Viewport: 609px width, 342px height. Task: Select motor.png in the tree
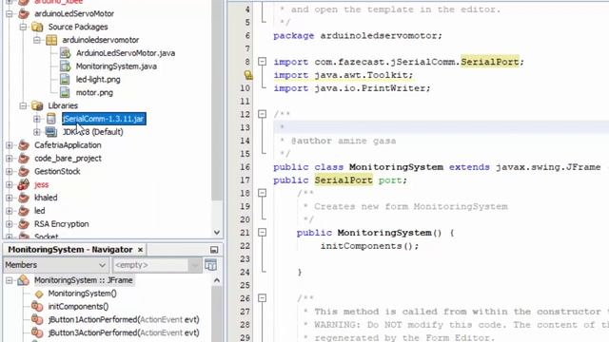pos(94,93)
